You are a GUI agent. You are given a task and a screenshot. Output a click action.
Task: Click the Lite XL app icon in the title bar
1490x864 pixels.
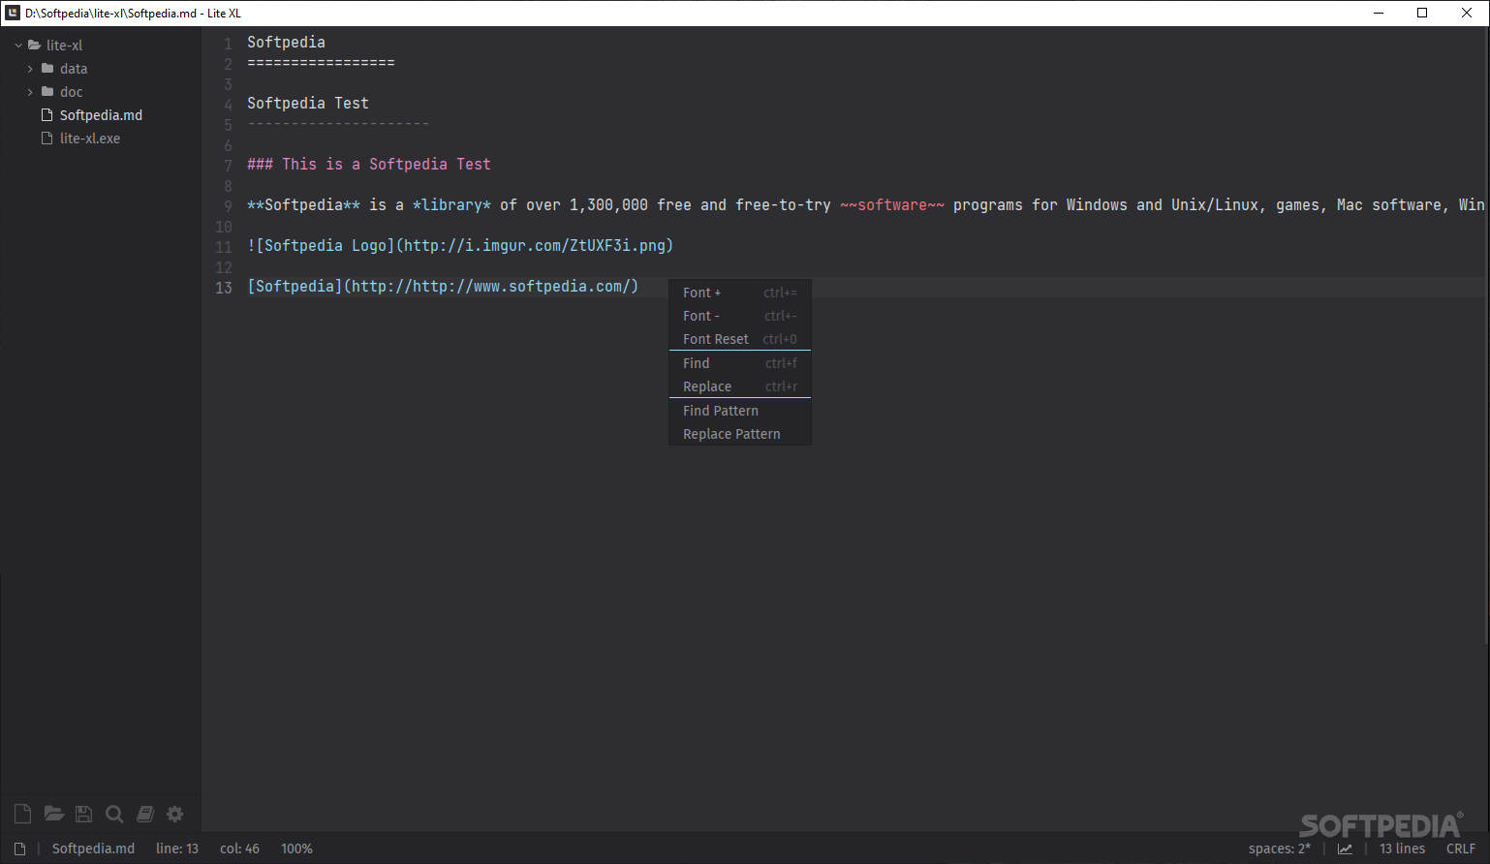[13, 13]
